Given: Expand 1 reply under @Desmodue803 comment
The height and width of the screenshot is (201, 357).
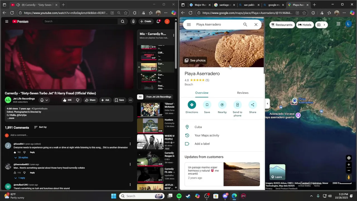Looking at the screenshot, I should [20, 178].
